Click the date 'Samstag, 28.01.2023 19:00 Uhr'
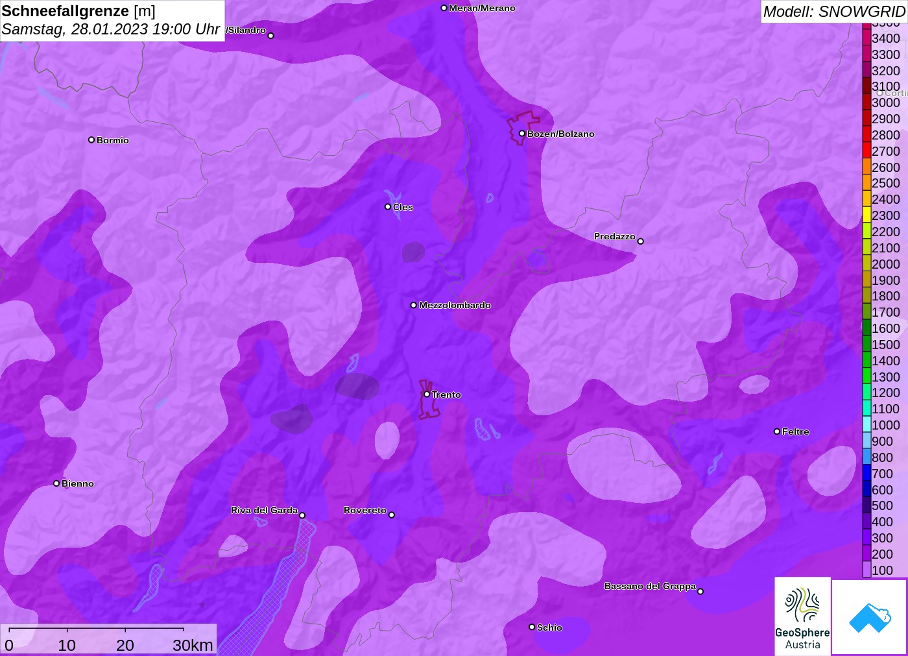Viewport: 908px width, 656px height. [111, 29]
